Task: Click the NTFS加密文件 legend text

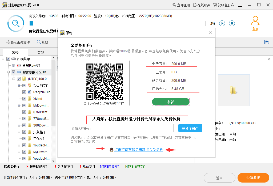Action: 136,167
